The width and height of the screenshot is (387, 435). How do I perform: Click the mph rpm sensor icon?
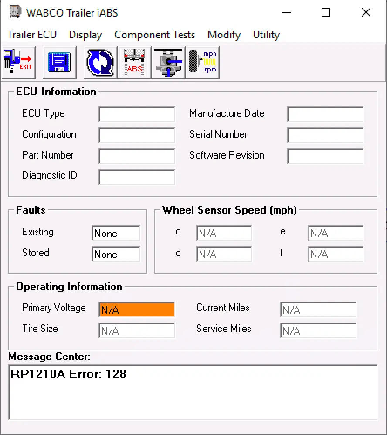click(x=203, y=63)
